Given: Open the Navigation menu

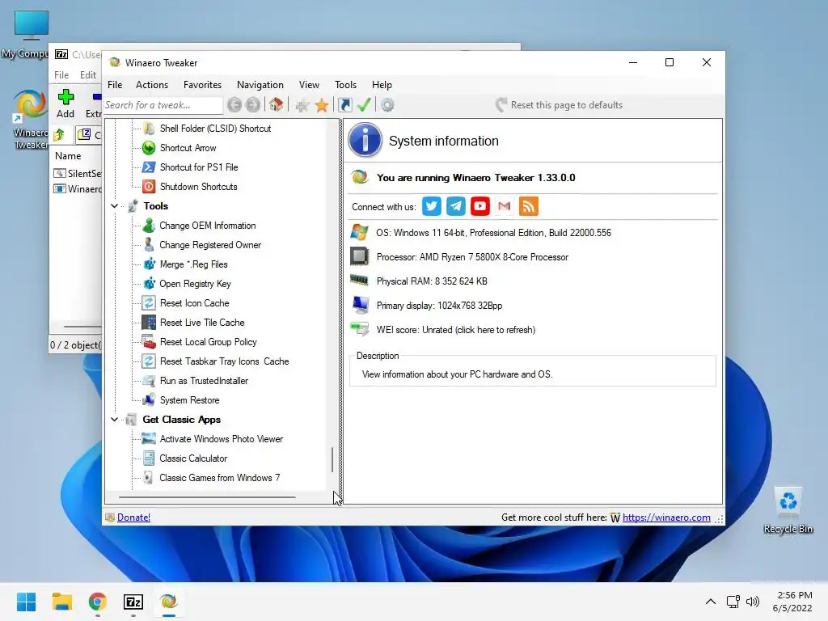Looking at the screenshot, I should coord(260,84).
